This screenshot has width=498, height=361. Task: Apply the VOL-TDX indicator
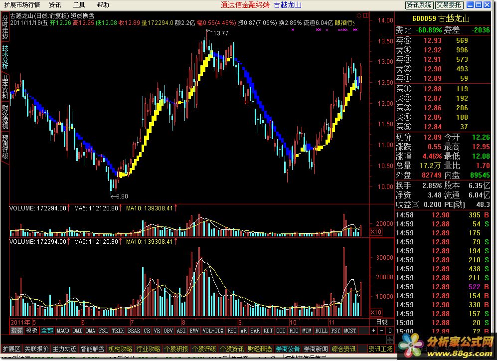(x=213, y=331)
